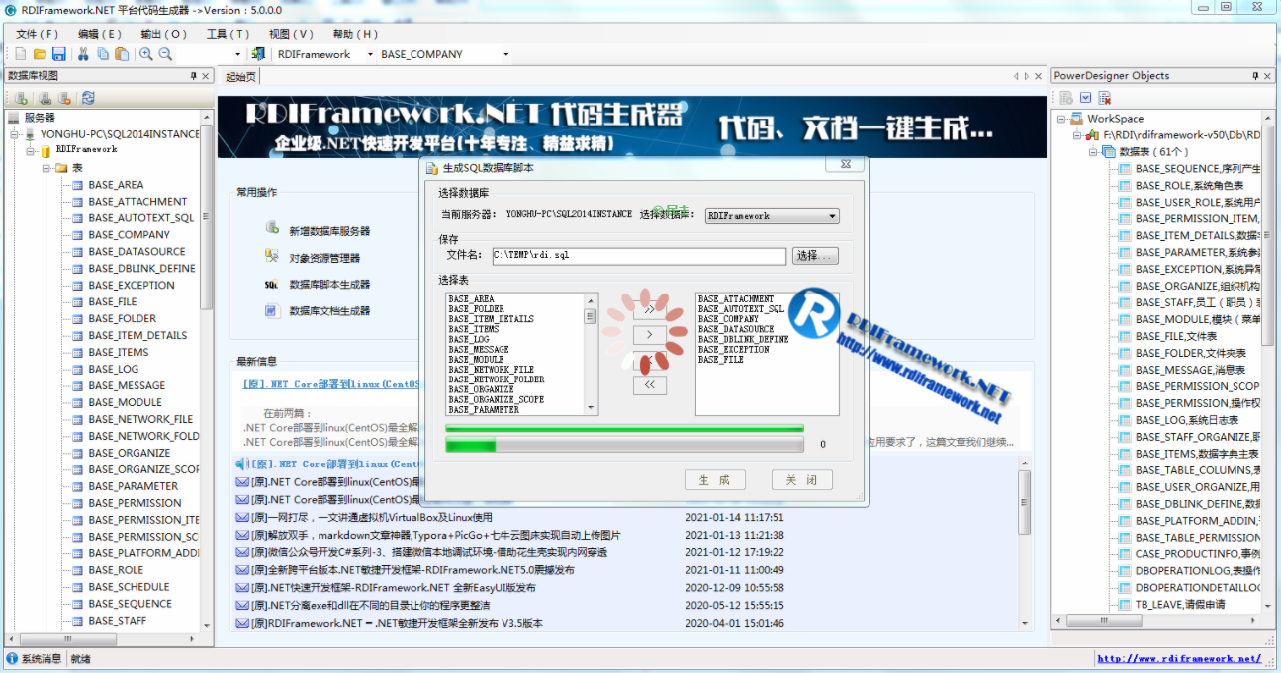The width and height of the screenshot is (1281, 673).
Task: Collapse the 表 tree node in database view
Action: (x=48, y=167)
